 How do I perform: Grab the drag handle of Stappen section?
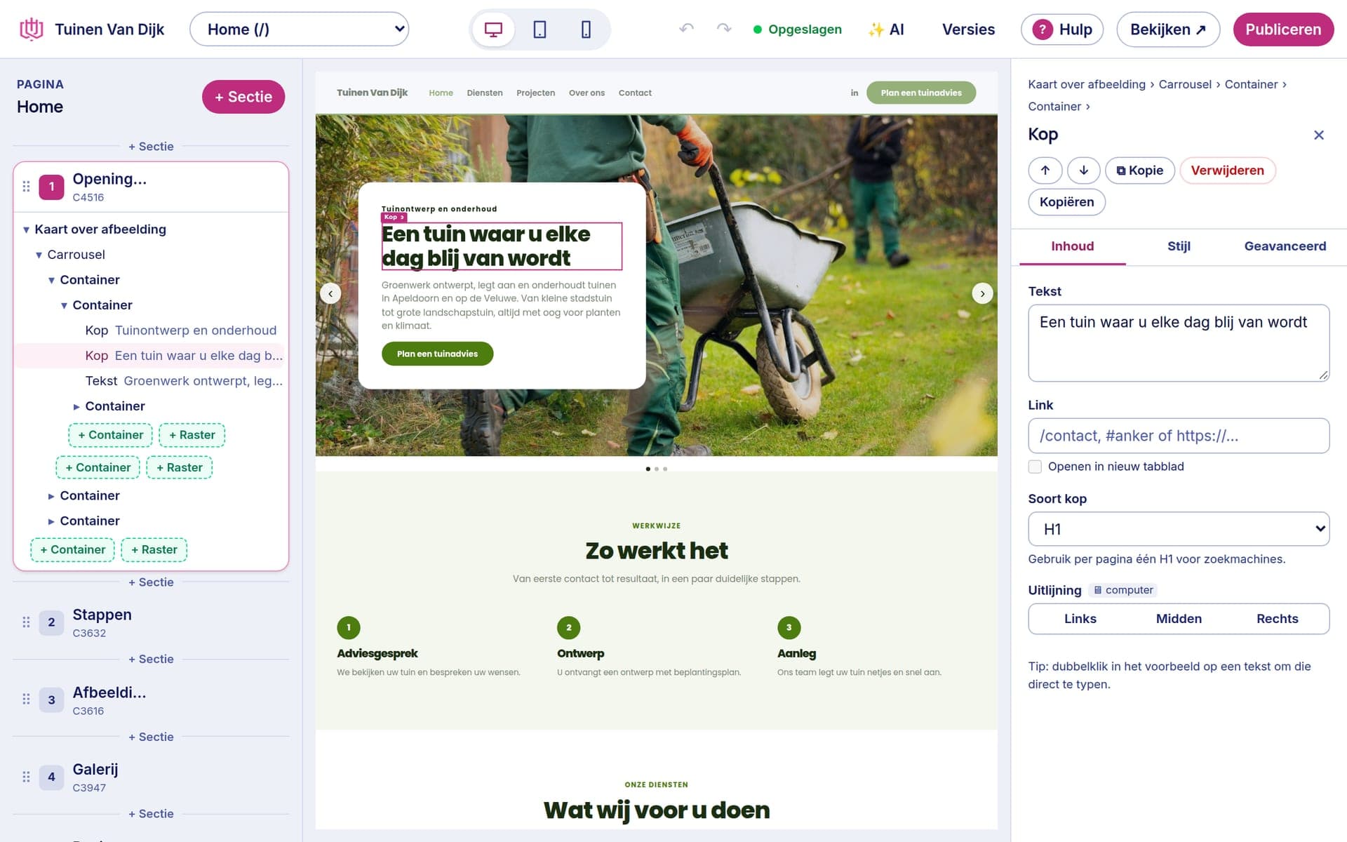click(26, 622)
